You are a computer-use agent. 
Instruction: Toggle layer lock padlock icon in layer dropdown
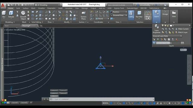point(168,25)
